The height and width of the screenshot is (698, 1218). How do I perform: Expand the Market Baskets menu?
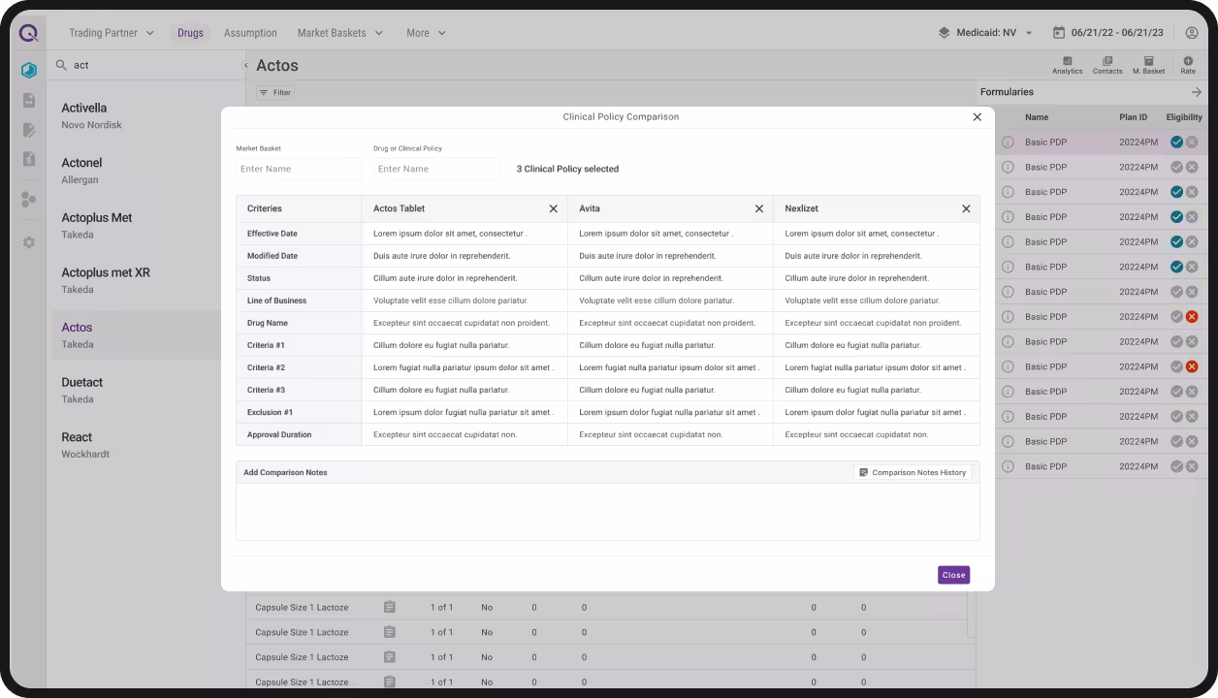(340, 33)
